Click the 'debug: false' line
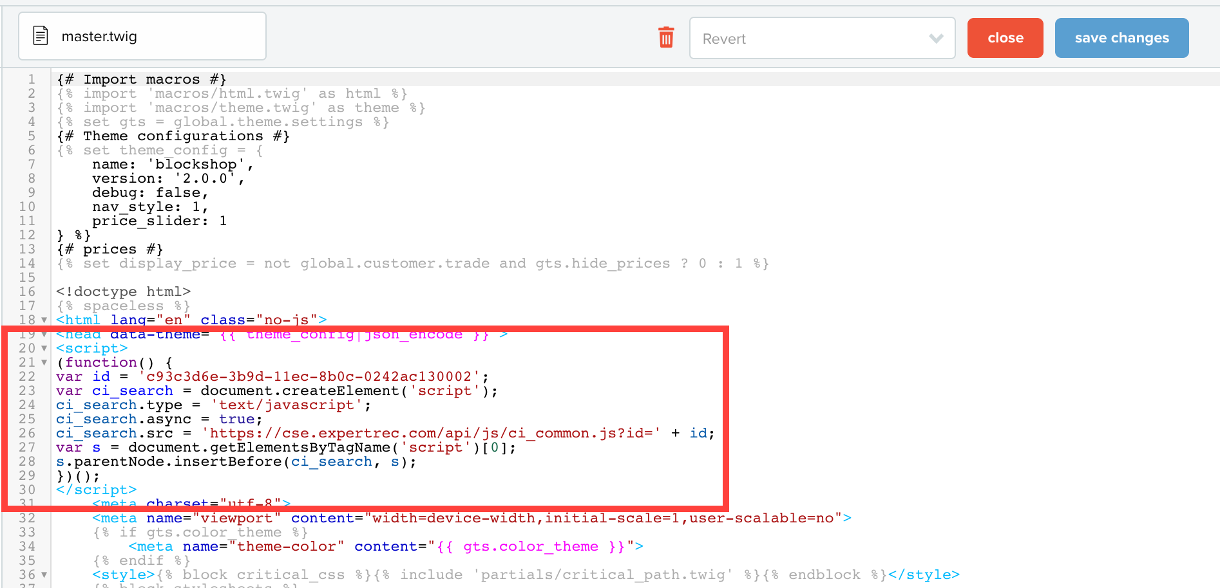 pyautogui.click(x=150, y=192)
